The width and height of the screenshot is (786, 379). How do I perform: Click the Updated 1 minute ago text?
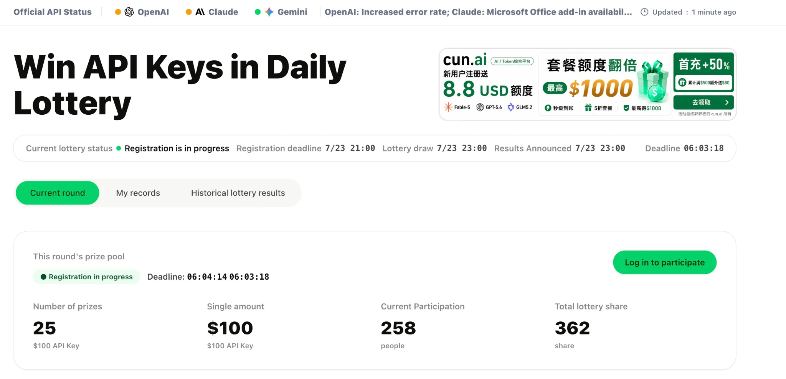click(694, 12)
